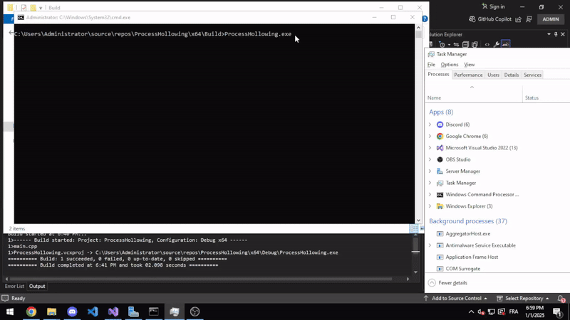Click Pending Changes Filter clock icon
The width and height of the screenshot is (570, 320).
442,44
